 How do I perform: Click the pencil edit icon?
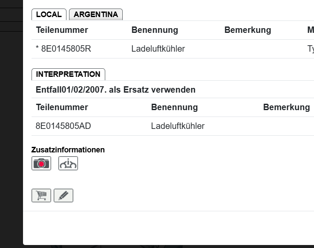click(x=63, y=195)
